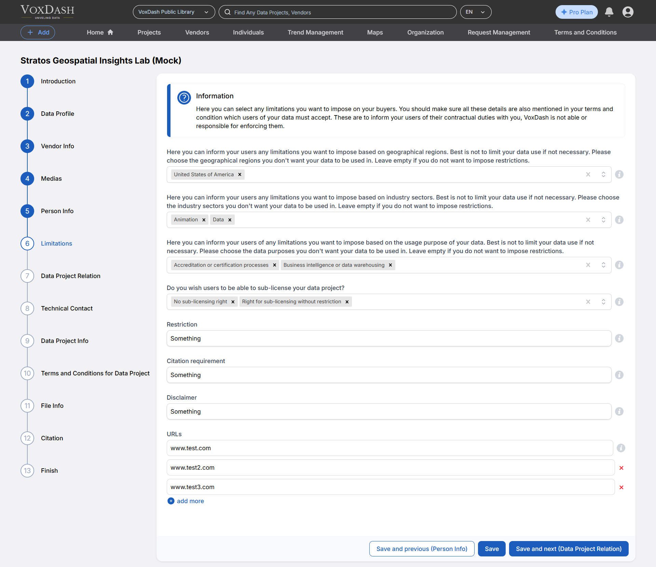Jump to step 7 Data Project Relation
The height and width of the screenshot is (567, 656).
[x=70, y=276]
